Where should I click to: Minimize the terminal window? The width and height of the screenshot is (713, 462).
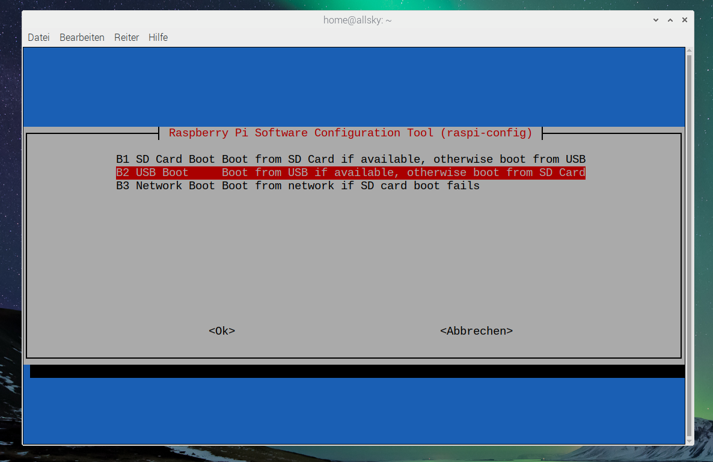[656, 20]
